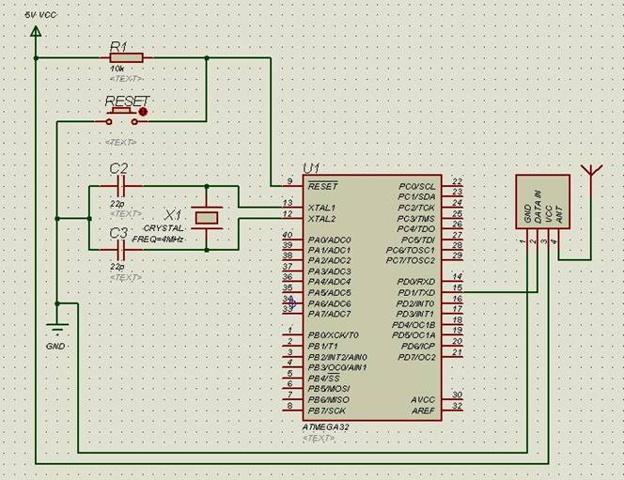Select the C3 capacitor symbol

click(x=120, y=250)
